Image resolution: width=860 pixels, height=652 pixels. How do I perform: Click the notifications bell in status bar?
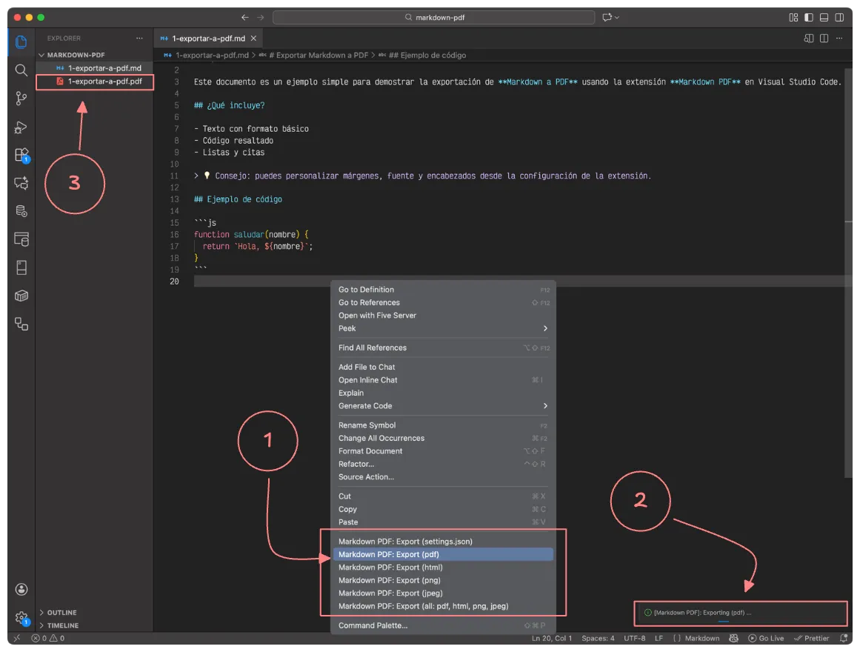point(844,638)
